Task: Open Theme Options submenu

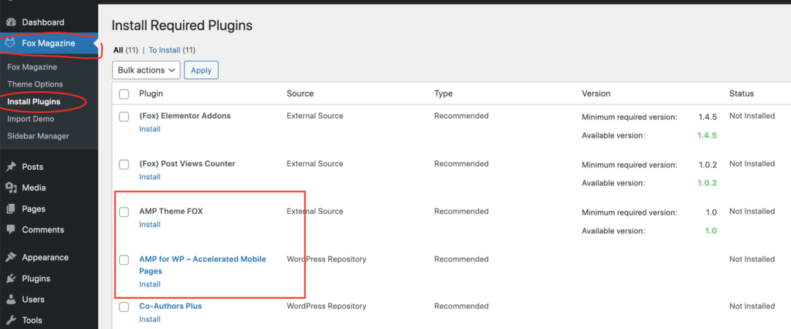Action: 36,84
